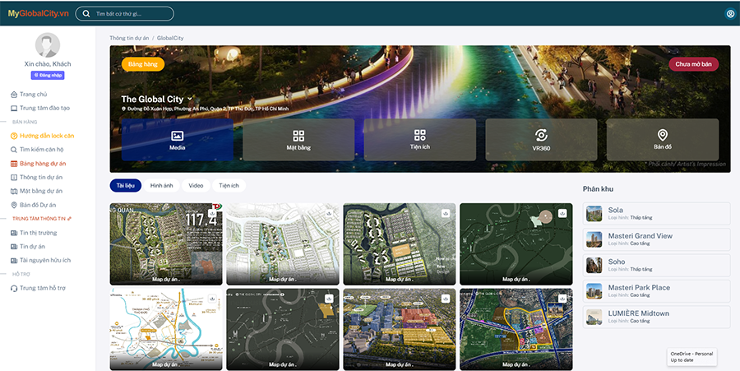Select the Video tab
The height and width of the screenshot is (371, 740).
click(196, 186)
